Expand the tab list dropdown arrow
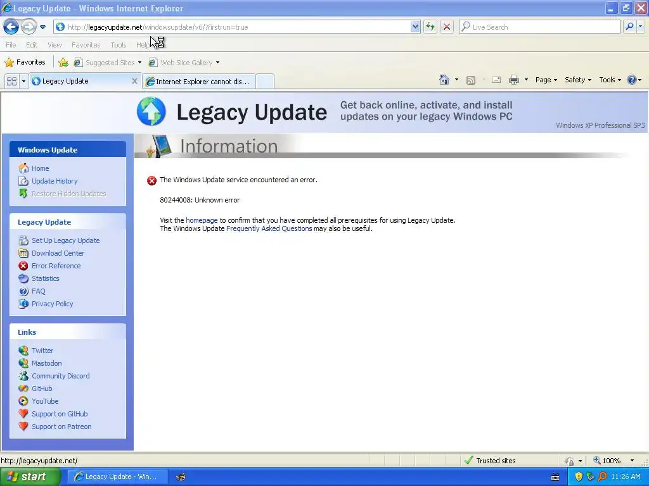The width and height of the screenshot is (649, 486). (23, 81)
